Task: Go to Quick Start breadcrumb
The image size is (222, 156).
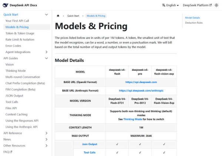Action: point(73,16)
